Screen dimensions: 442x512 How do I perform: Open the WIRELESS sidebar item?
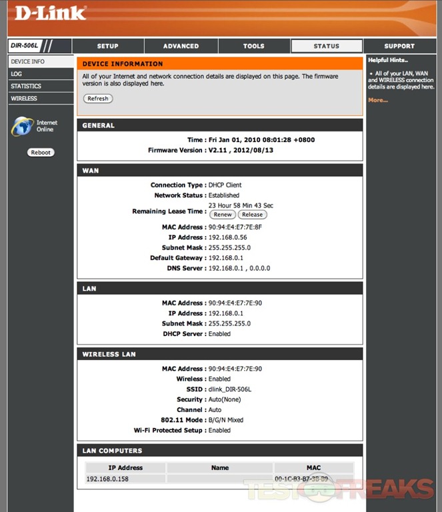[40, 99]
